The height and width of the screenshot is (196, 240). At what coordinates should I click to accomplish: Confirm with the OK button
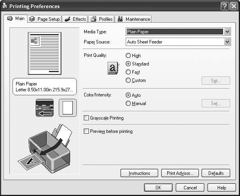[x=158, y=187]
